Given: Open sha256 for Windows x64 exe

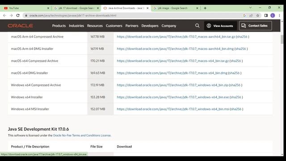Looking at the screenshot, I should [236, 97].
